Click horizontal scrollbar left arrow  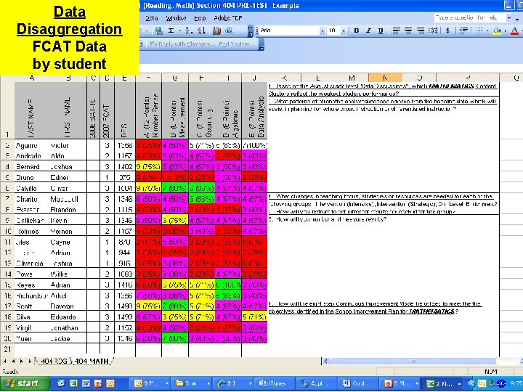326,361
